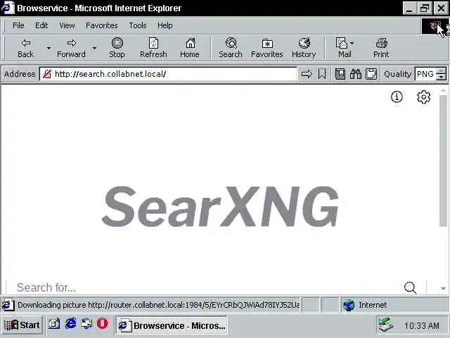Open the SearXNG info page icon
This screenshot has height=338, width=450.
(x=397, y=97)
